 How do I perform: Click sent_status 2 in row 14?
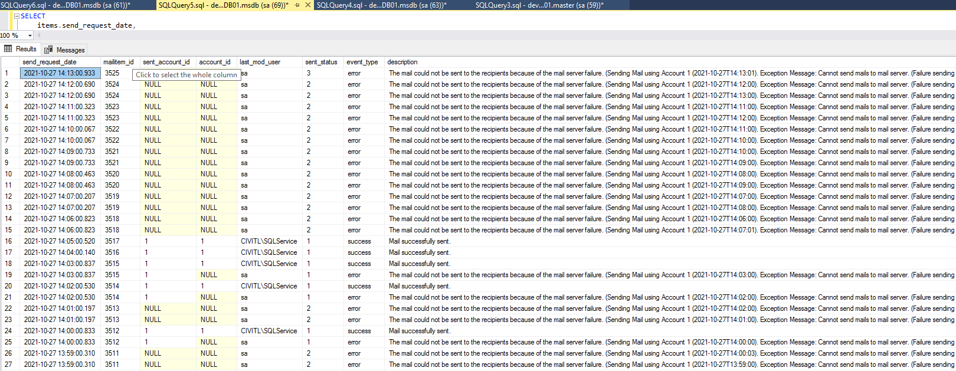323,219
